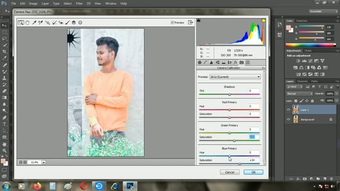Select the Adjustment Brush tool
Viewport: 340px width, 191px height.
(x=67, y=22)
